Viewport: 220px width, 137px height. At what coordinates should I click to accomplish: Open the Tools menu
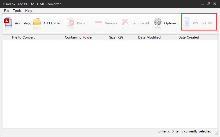tap(17, 11)
